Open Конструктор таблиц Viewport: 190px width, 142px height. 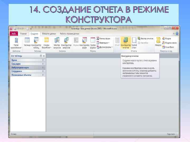pyautogui.click(x=36, y=43)
